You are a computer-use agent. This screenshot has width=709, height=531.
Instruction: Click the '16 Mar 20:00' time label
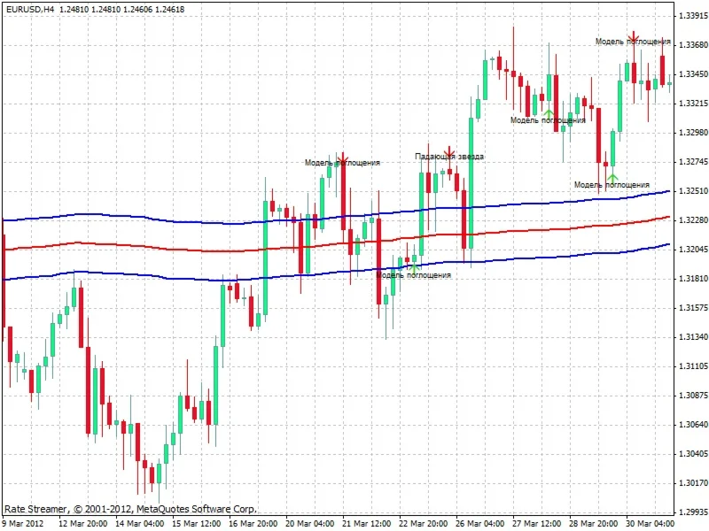click(x=253, y=523)
